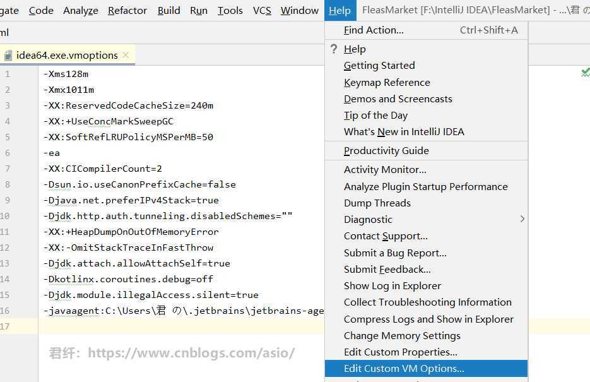This screenshot has height=382, width=590.
Task: Choose Change Memory Settings
Action: (402, 335)
